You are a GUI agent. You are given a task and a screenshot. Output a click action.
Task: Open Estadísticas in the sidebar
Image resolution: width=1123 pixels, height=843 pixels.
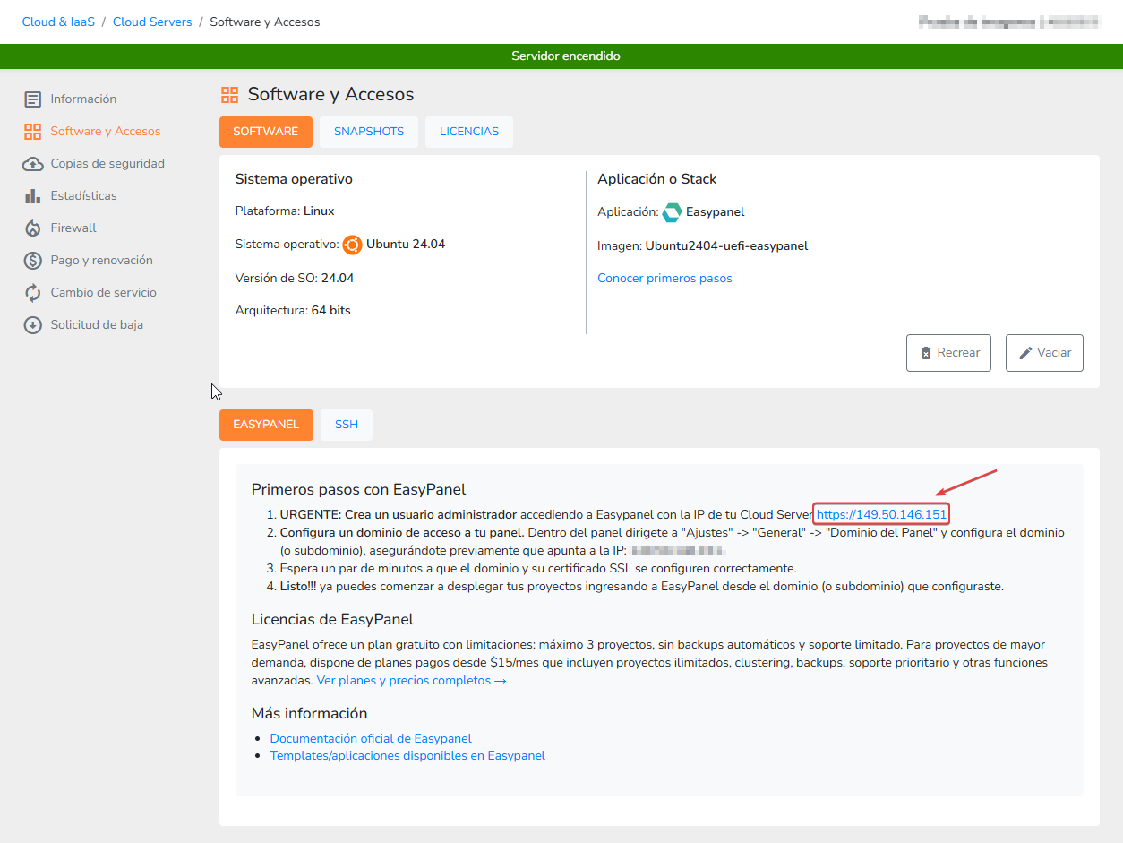(83, 196)
